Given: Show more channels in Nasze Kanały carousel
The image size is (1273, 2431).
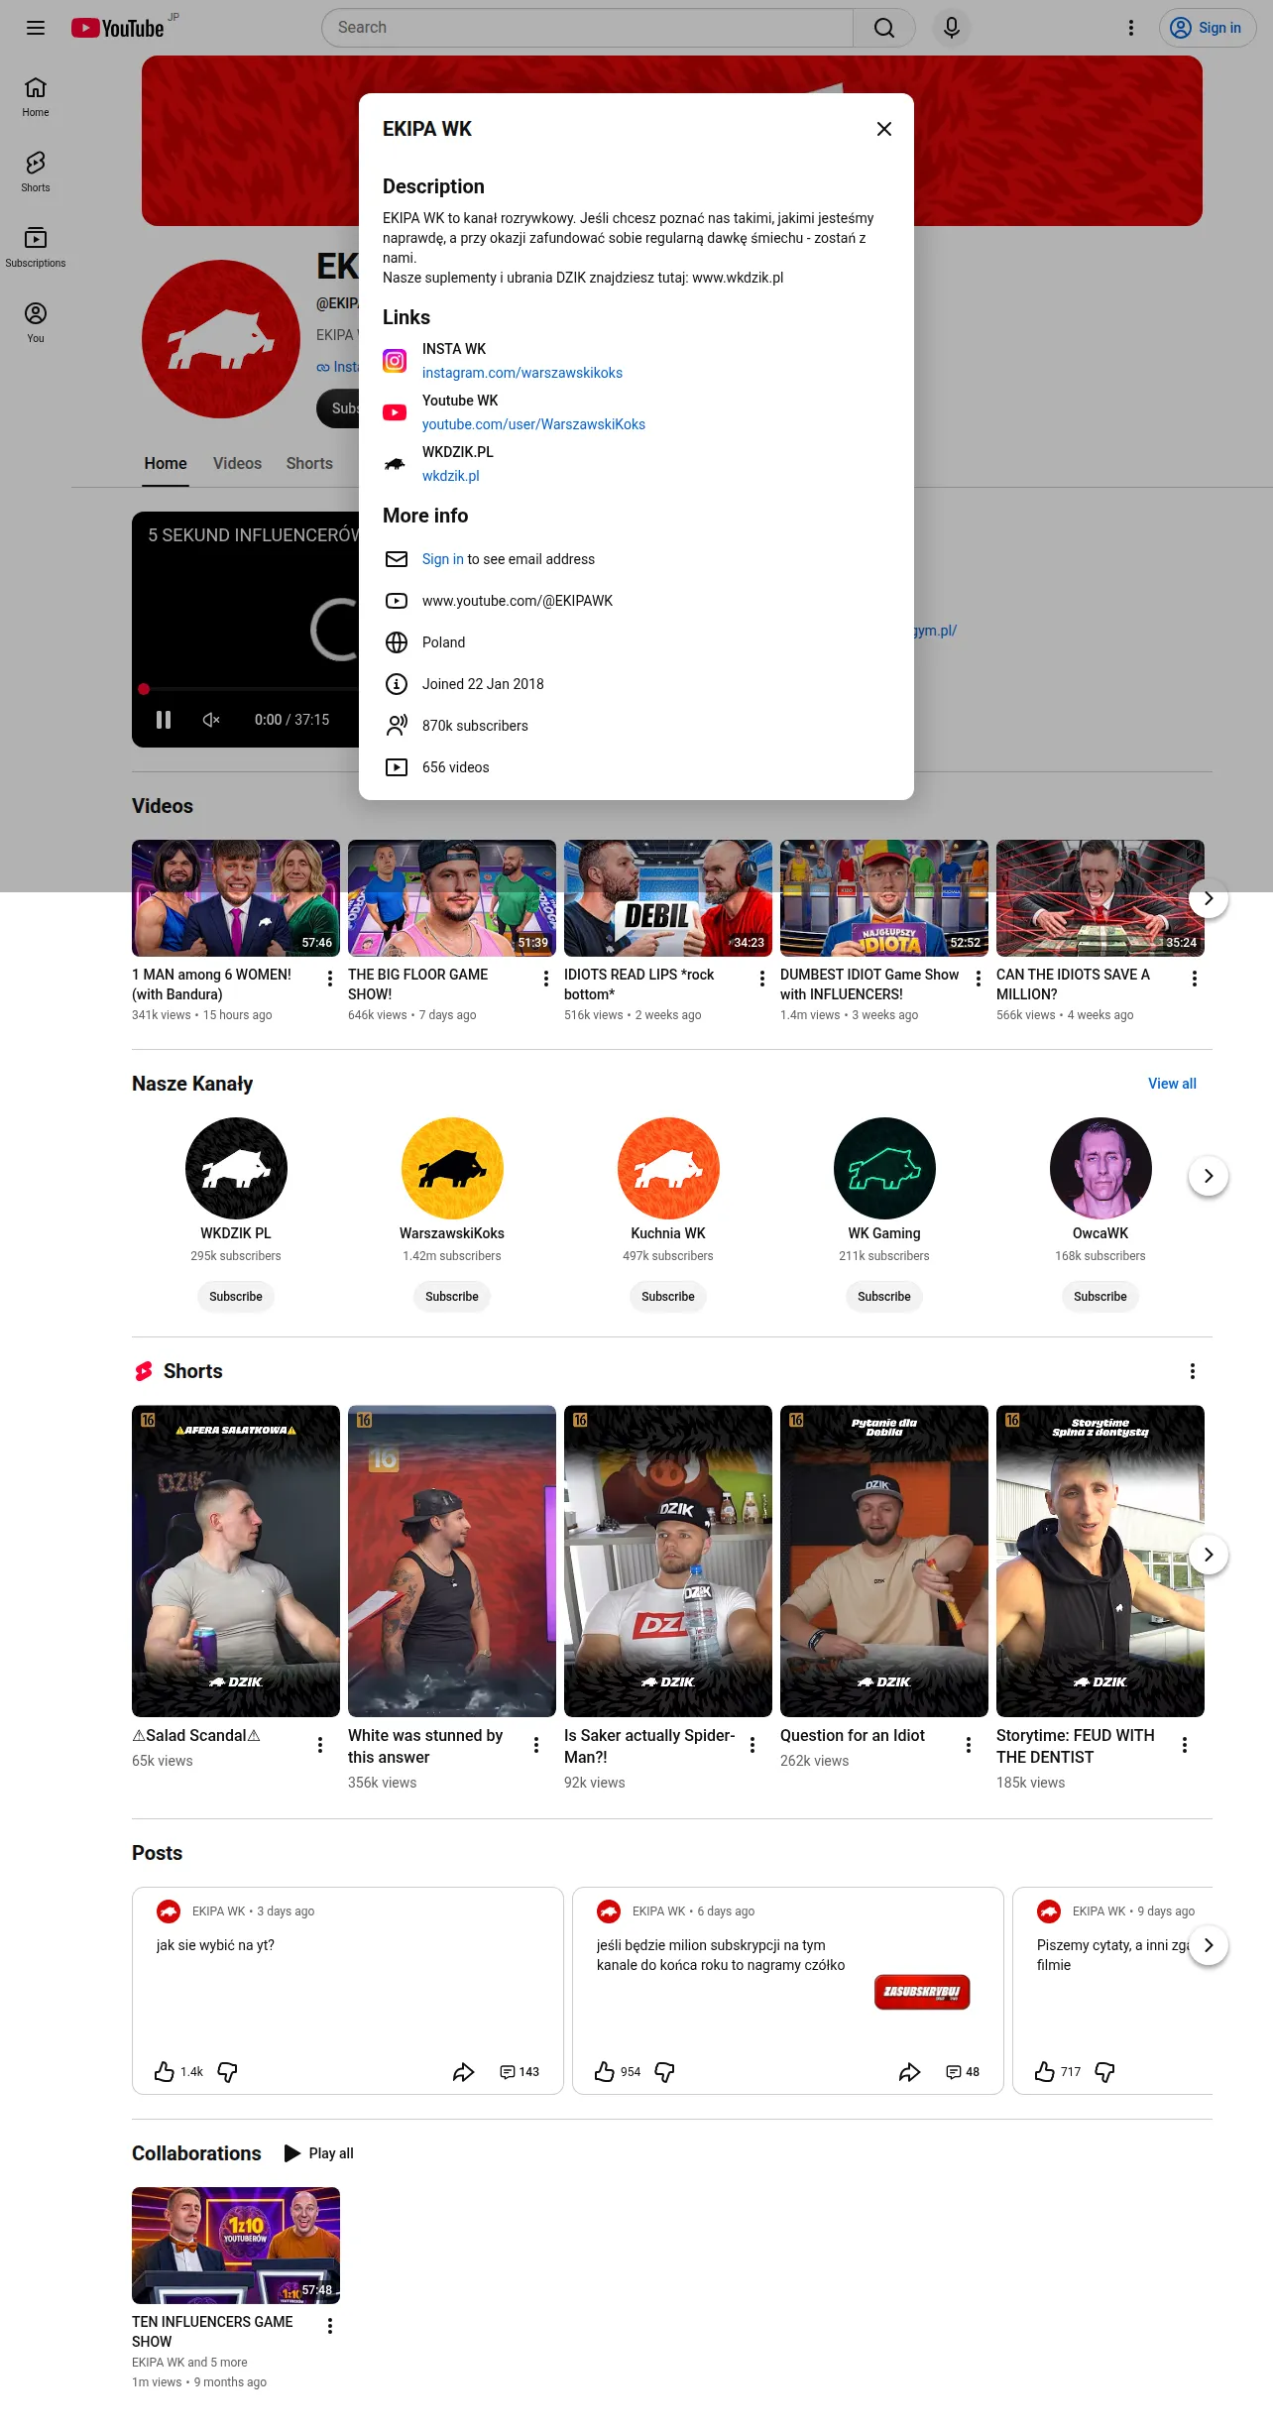Looking at the screenshot, I should 1209,1176.
